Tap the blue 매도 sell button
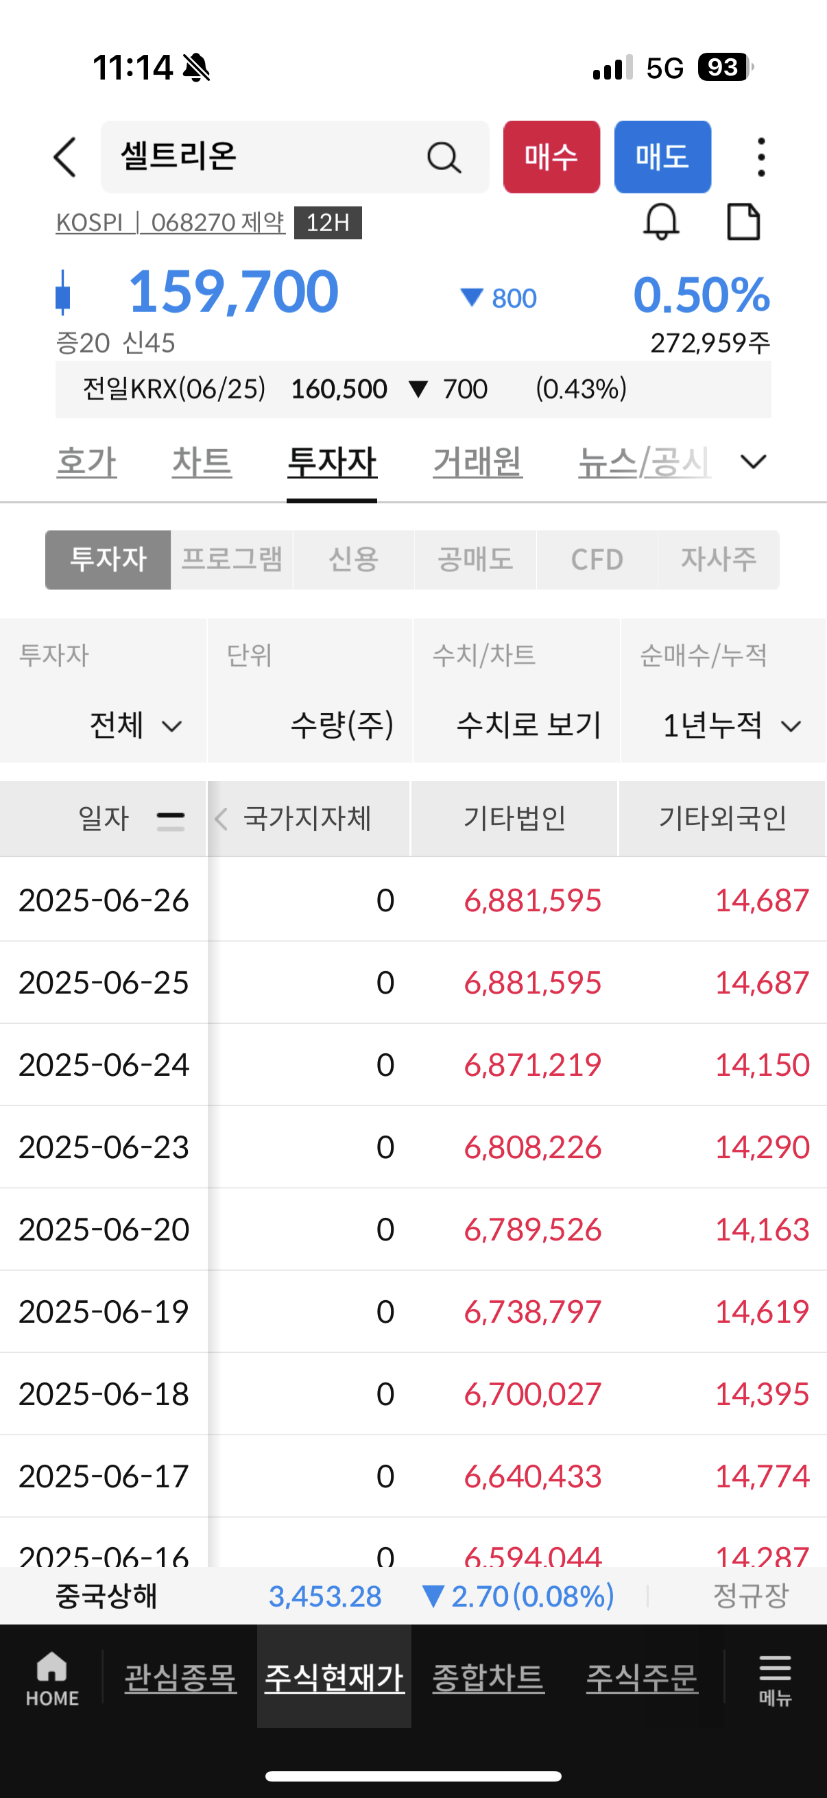Image resolution: width=827 pixels, height=1798 pixels. tap(662, 157)
